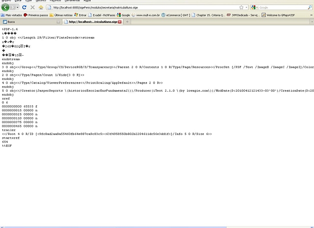This screenshot has height=228, width=314.
Task: Click the page identity icon in address bar
Action: 49,7
